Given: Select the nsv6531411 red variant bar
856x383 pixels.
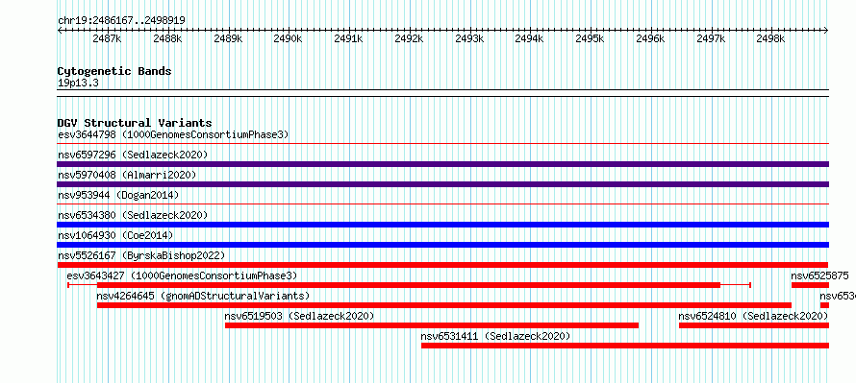Looking at the screenshot, I should click(625, 346).
